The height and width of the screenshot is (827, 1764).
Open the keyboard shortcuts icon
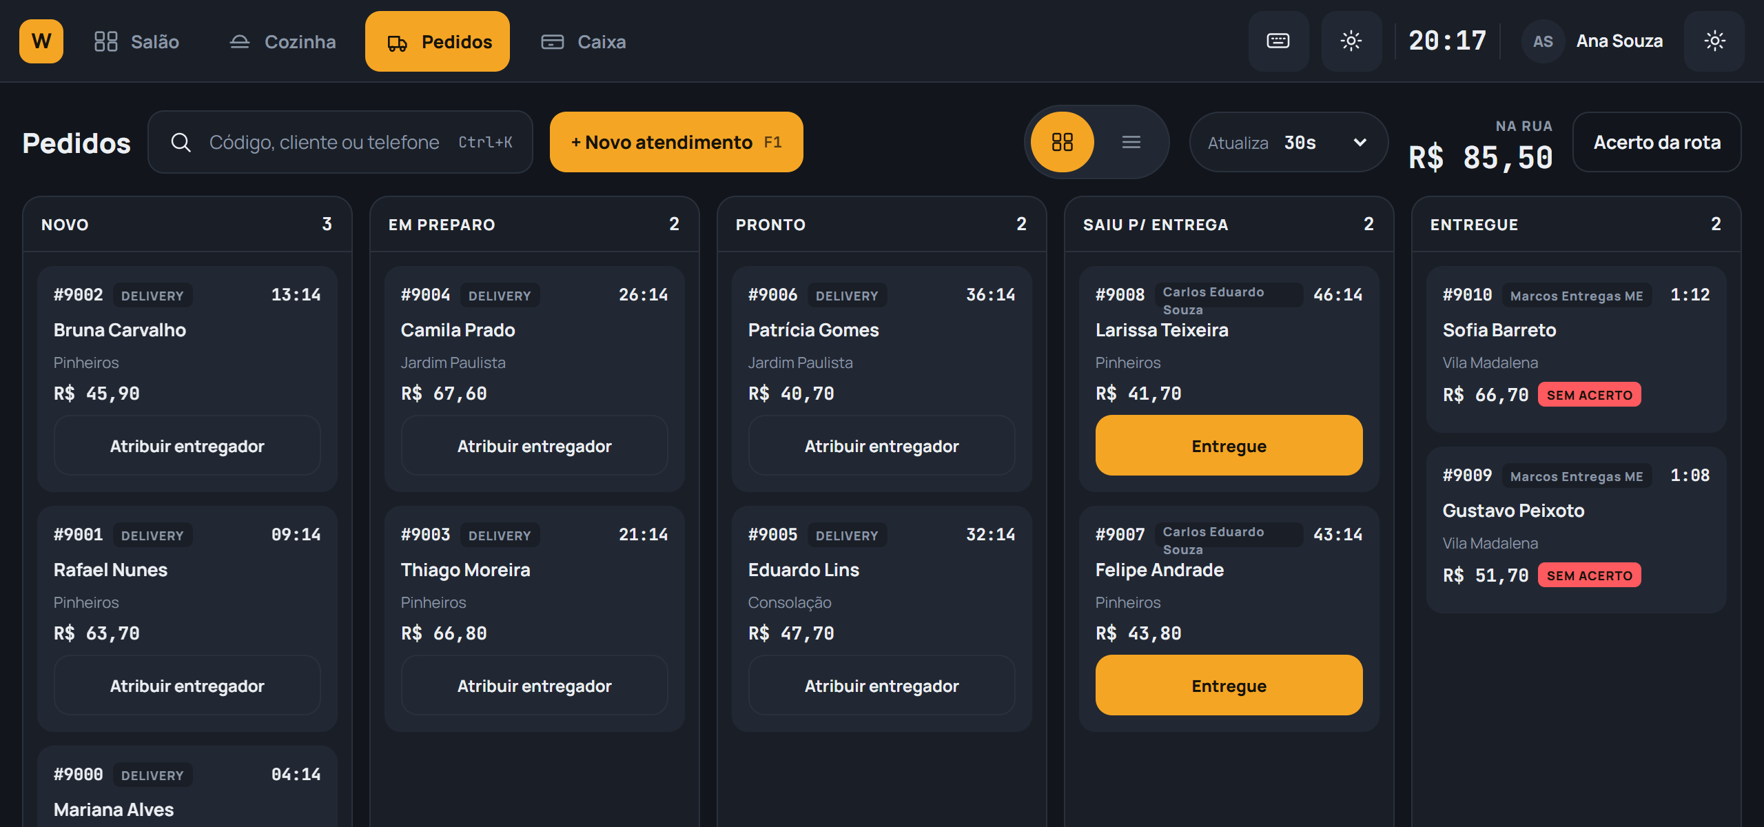1278,41
